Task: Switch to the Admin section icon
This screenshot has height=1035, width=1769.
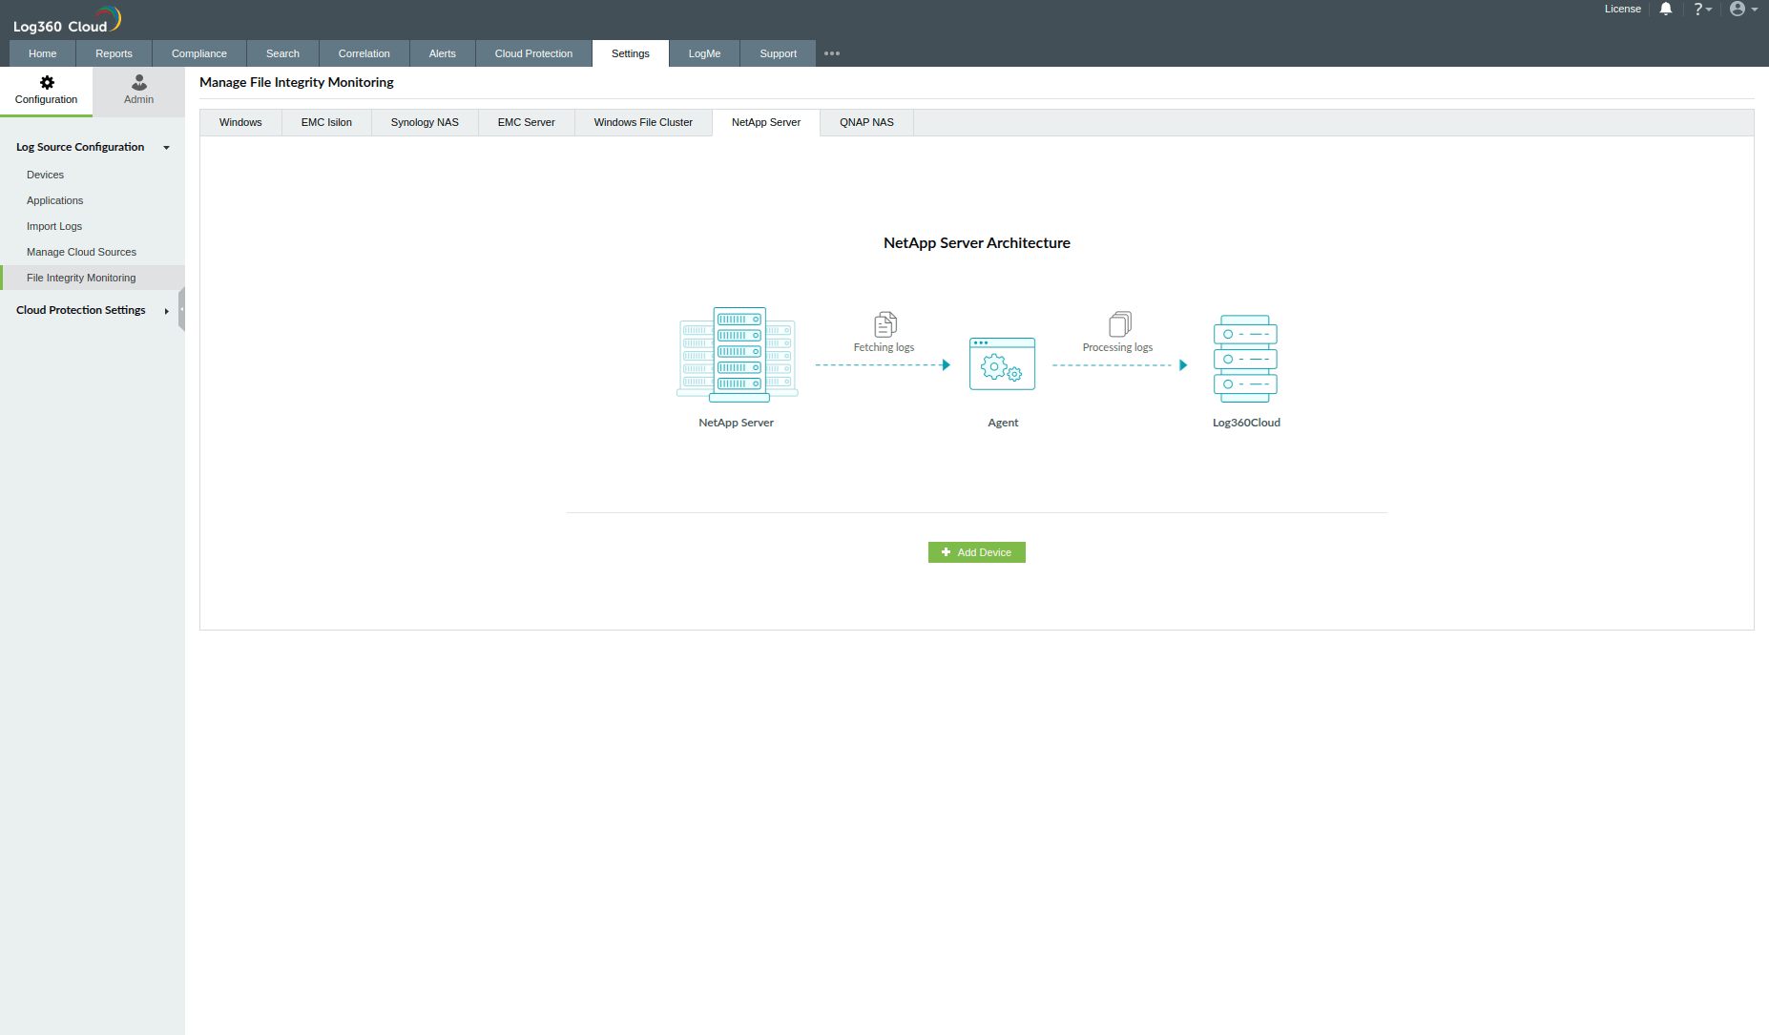Action: click(137, 91)
